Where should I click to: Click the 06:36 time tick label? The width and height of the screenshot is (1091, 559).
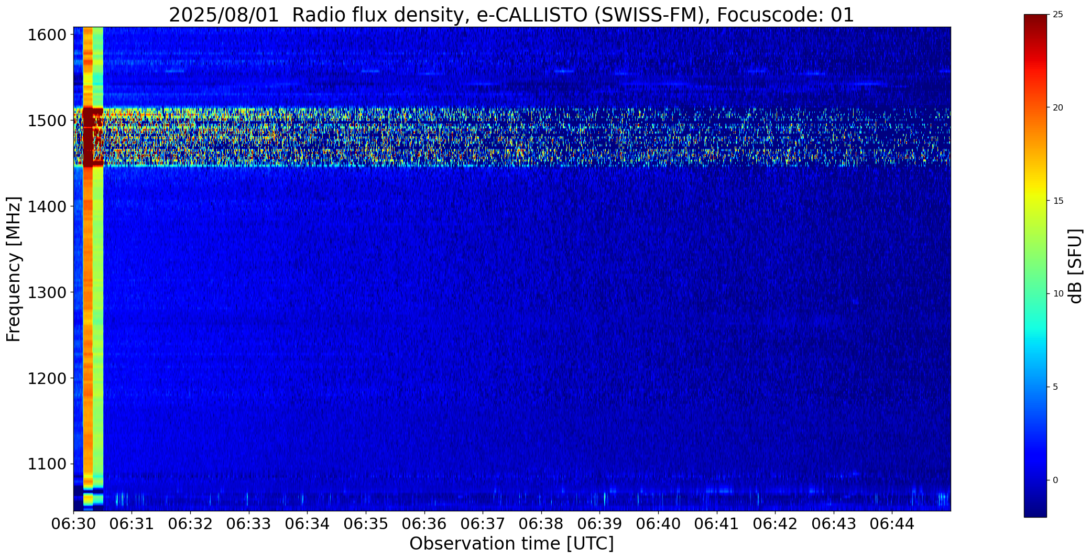tap(424, 524)
